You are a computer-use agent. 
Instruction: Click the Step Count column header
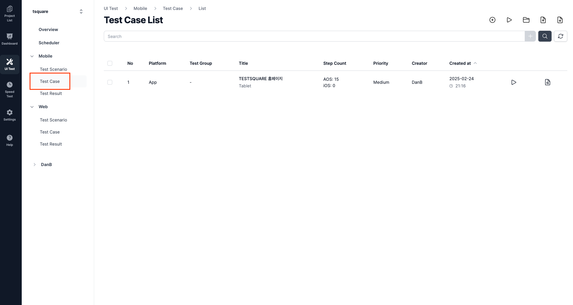pos(335,63)
